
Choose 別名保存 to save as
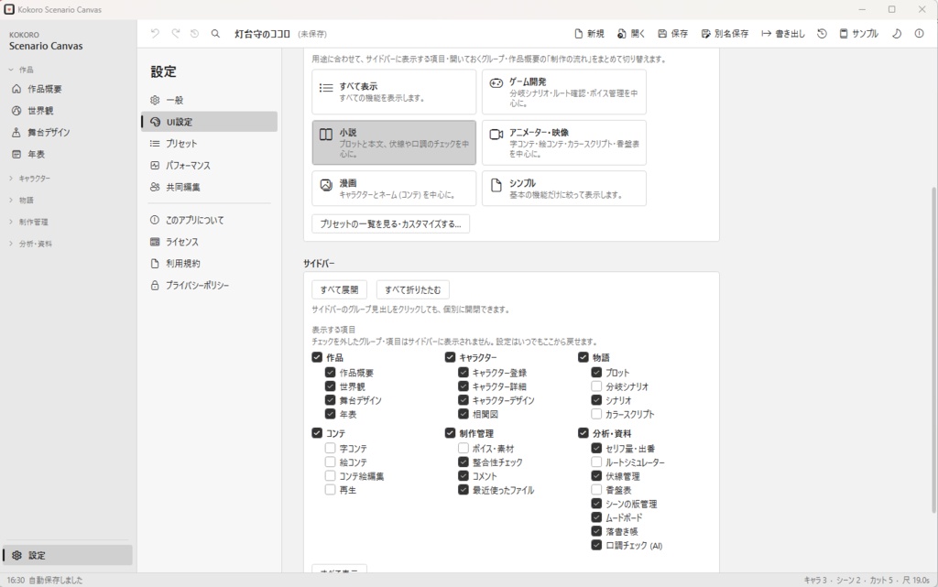pyautogui.click(x=725, y=34)
